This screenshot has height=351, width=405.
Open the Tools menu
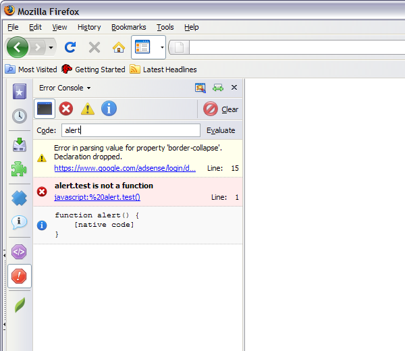pos(165,27)
